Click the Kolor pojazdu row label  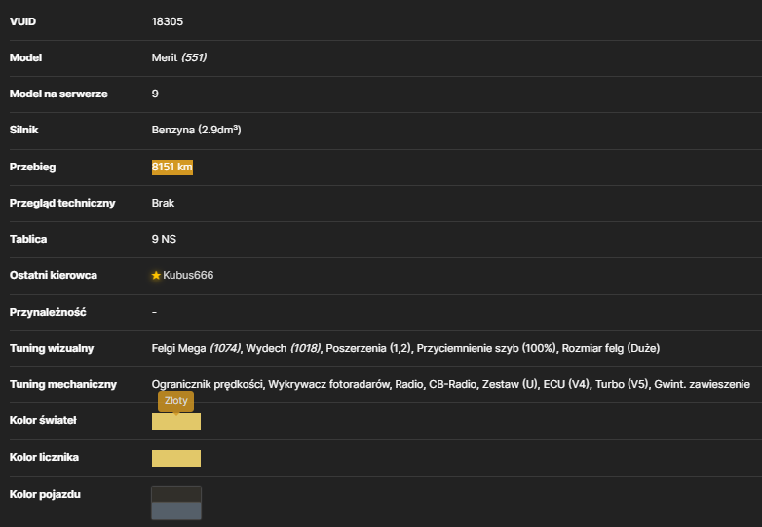pyautogui.click(x=45, y=494)
